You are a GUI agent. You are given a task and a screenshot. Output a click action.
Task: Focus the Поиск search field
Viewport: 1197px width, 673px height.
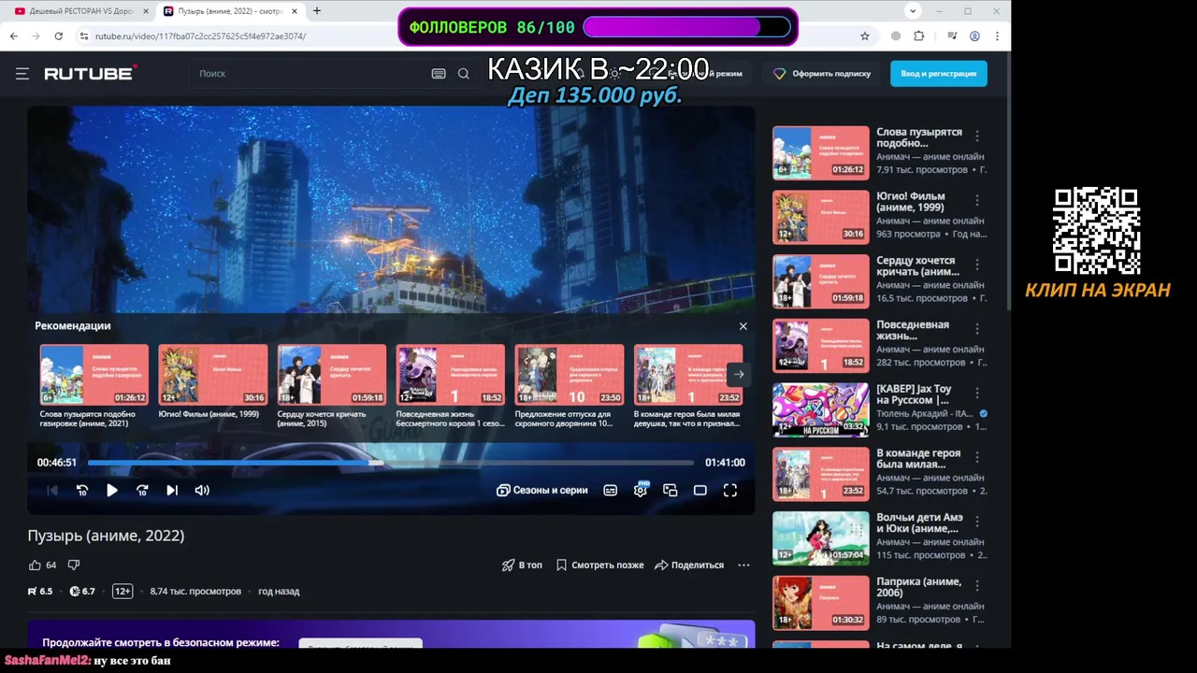pos(309,74)
